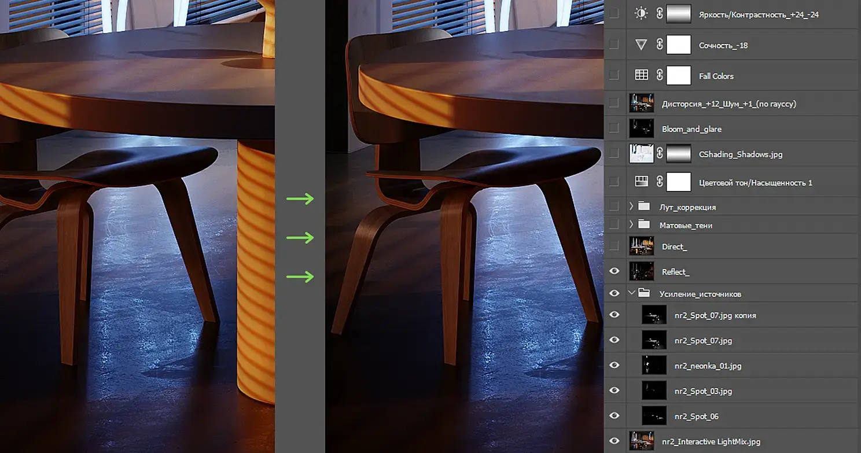Click the Hue/Saturation adjustment icon
Viewport: 861px width, 453px height.
641,182
